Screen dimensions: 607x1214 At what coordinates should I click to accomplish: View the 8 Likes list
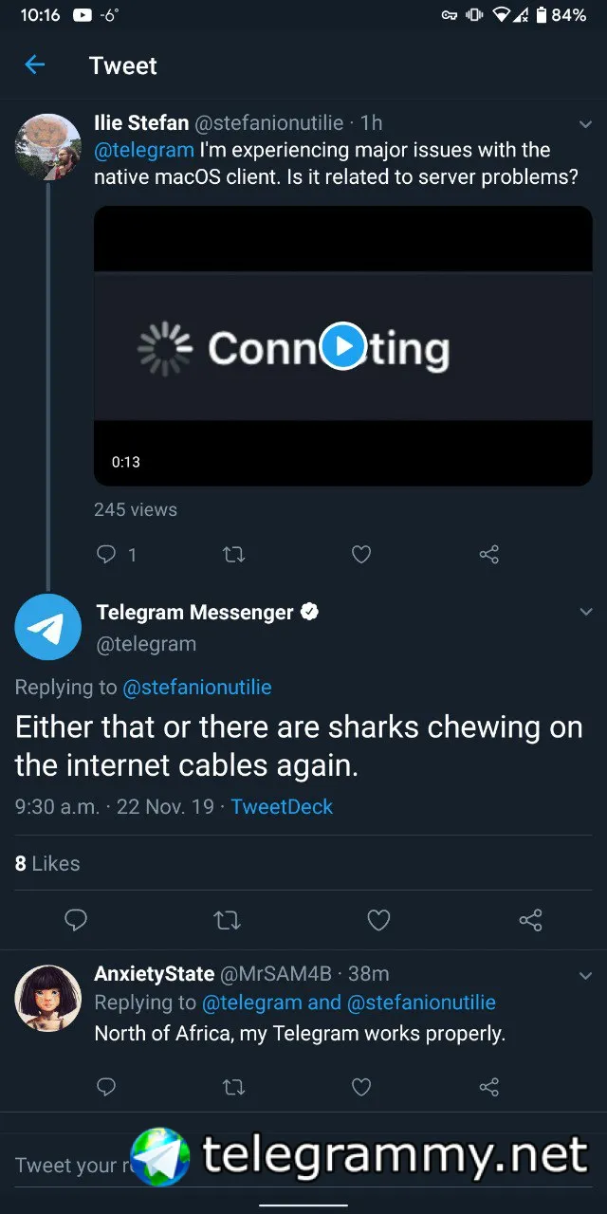[47, 863]
